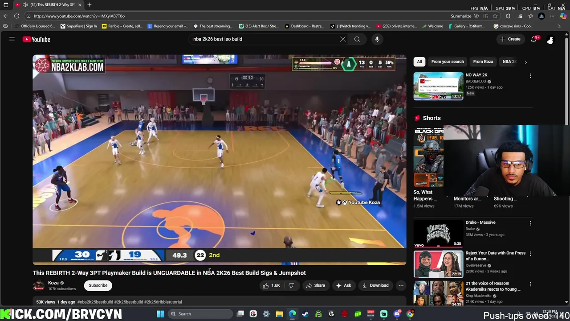Open options for NO WAY 2K video

pos(530,76)
